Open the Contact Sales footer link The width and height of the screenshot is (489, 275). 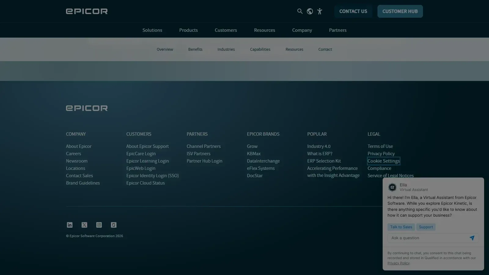point(79,176)
